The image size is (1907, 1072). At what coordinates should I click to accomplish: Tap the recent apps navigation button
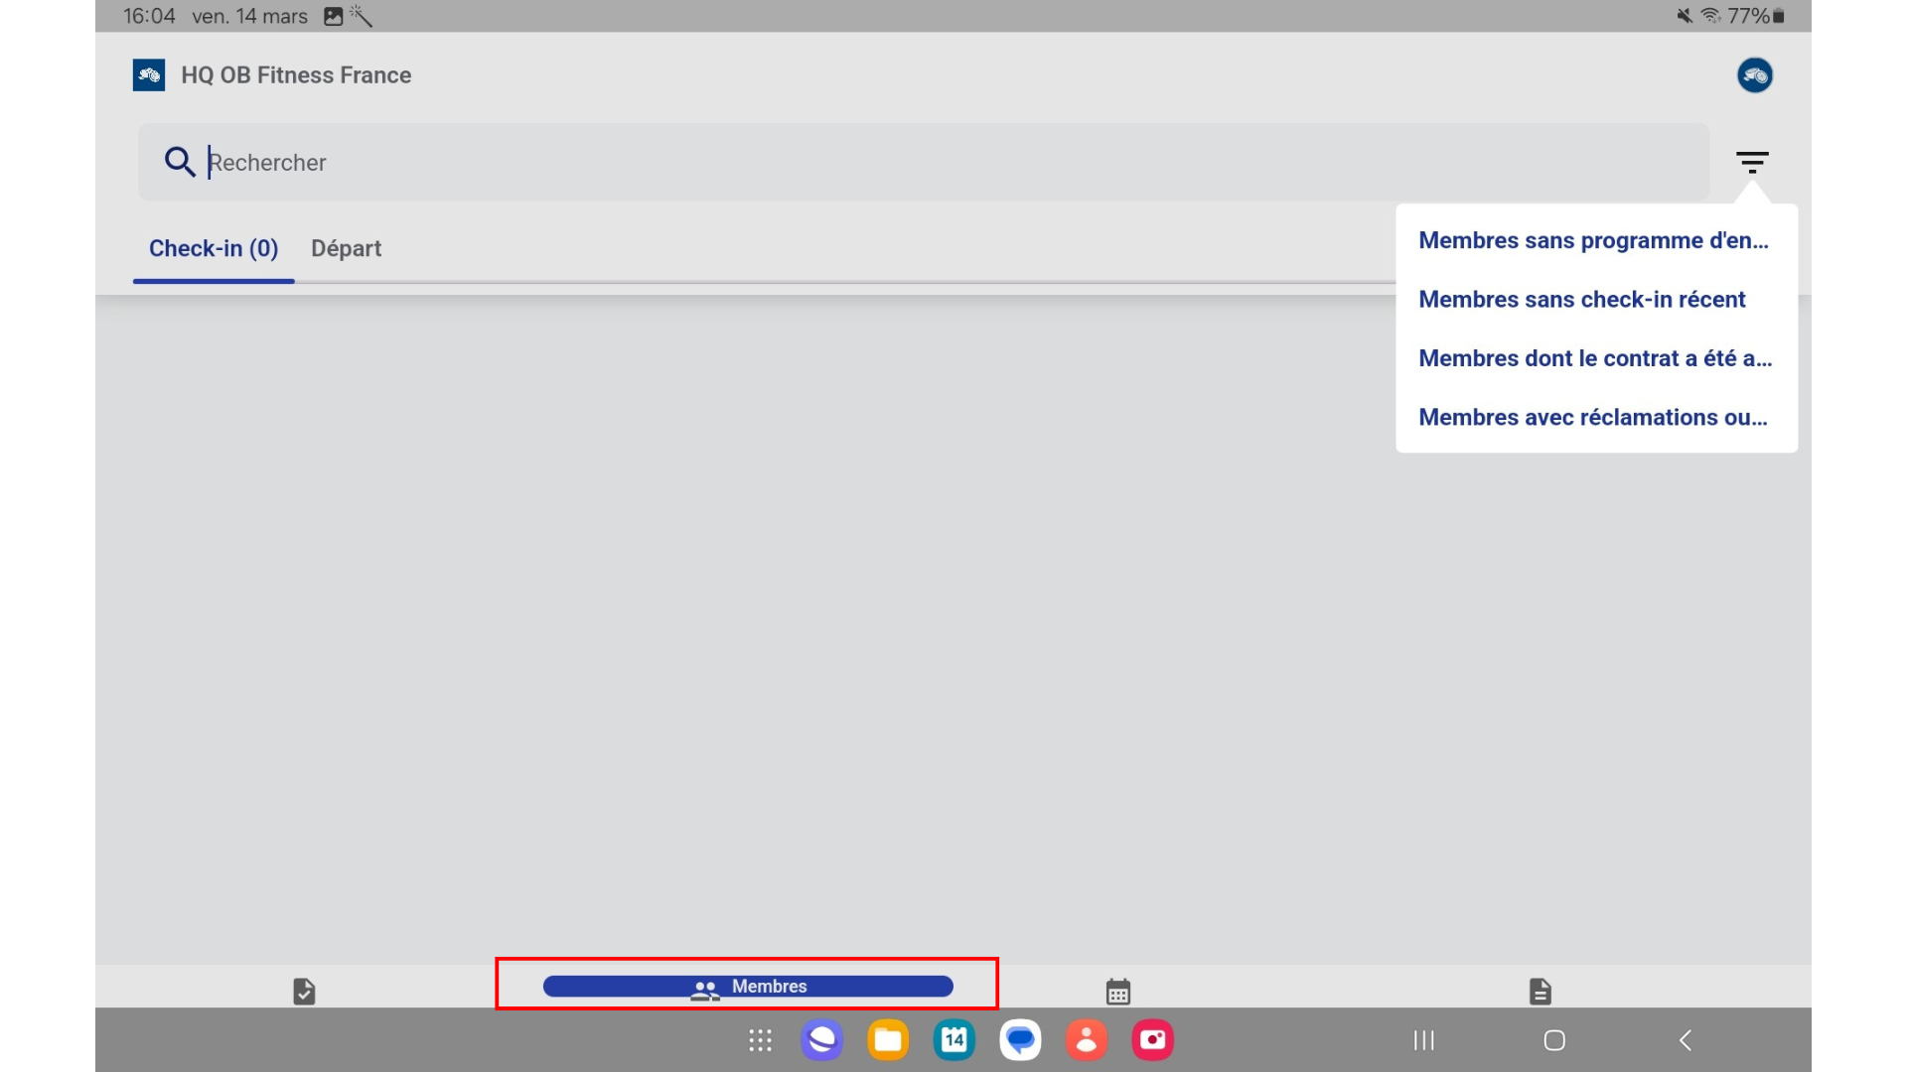click(1424, 1040)
